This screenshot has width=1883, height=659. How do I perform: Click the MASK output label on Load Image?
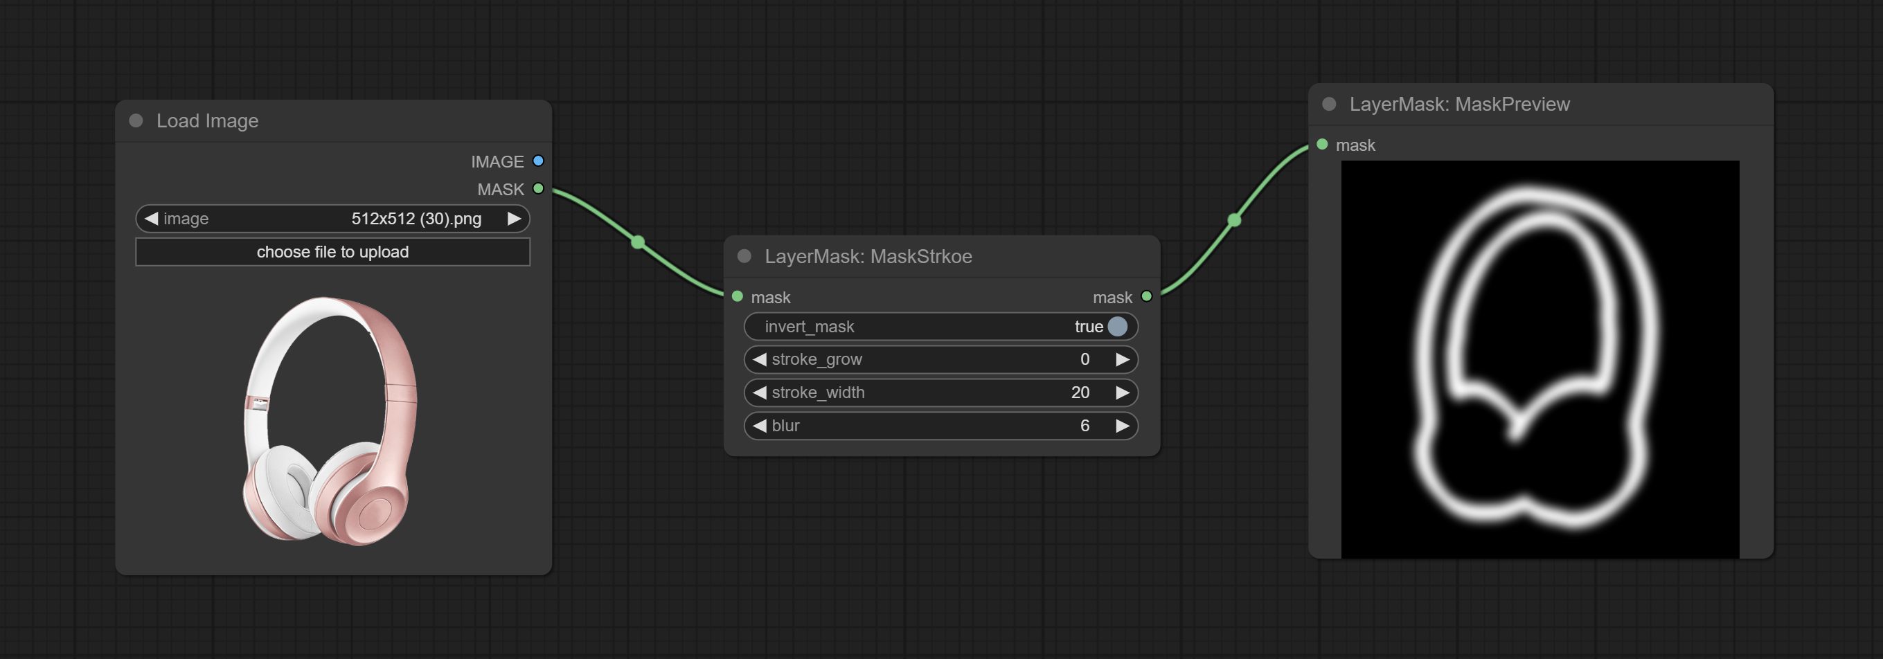pyautogui.click(x=501, y=189)
